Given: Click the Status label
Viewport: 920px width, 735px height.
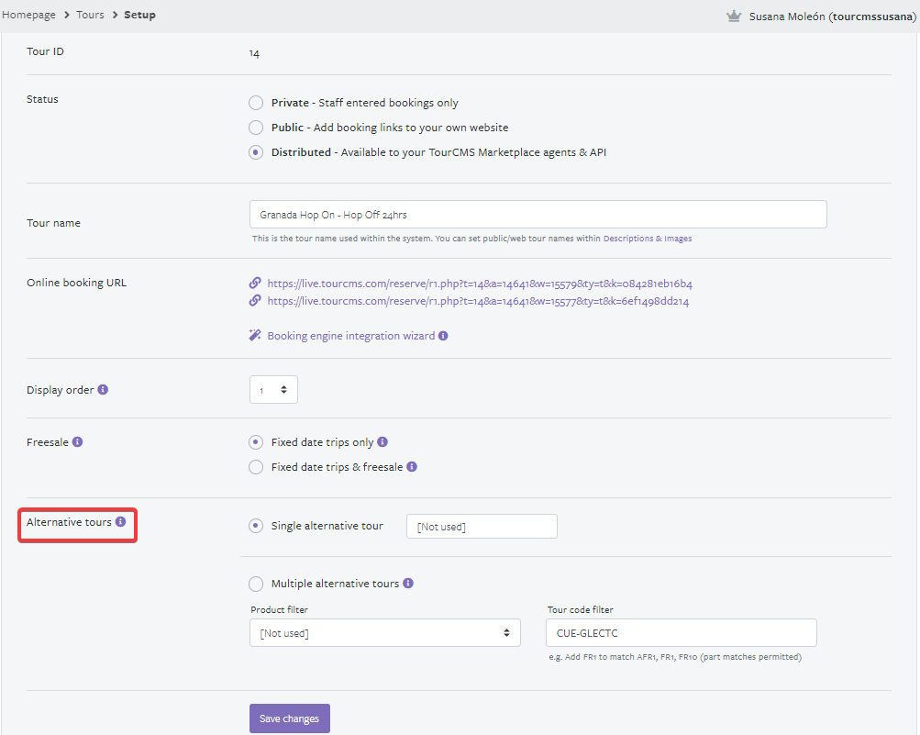Looking at the screenshot, I should coord(42,99).
